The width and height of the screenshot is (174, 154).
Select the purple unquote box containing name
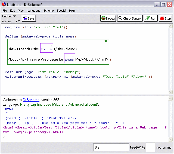70,58
